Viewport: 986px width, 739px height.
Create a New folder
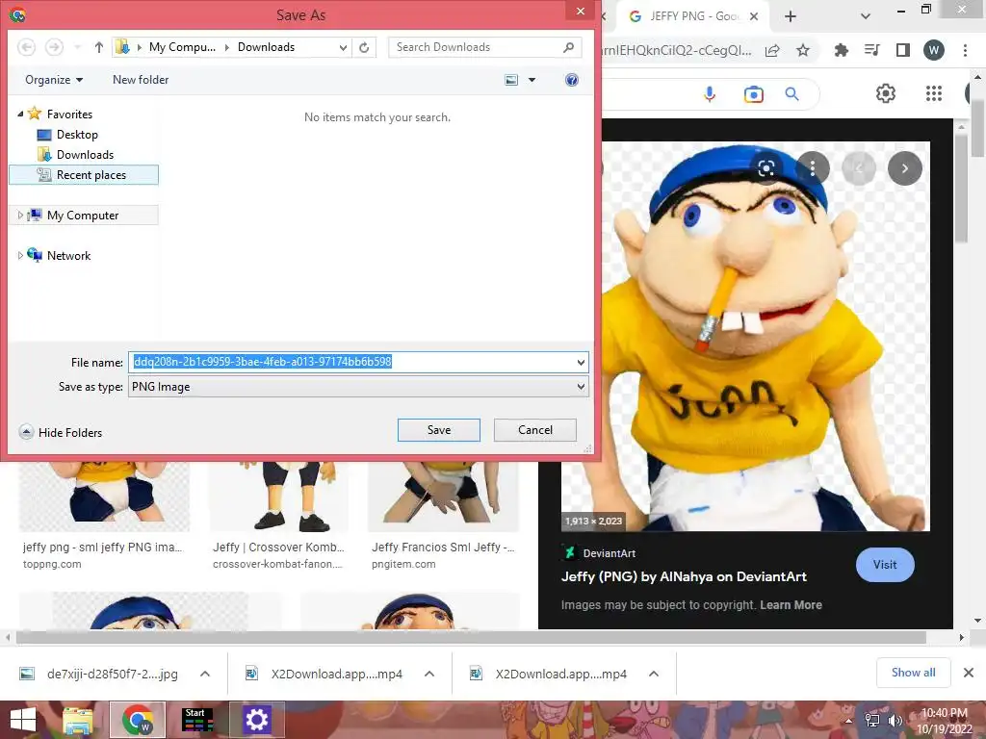141,80
